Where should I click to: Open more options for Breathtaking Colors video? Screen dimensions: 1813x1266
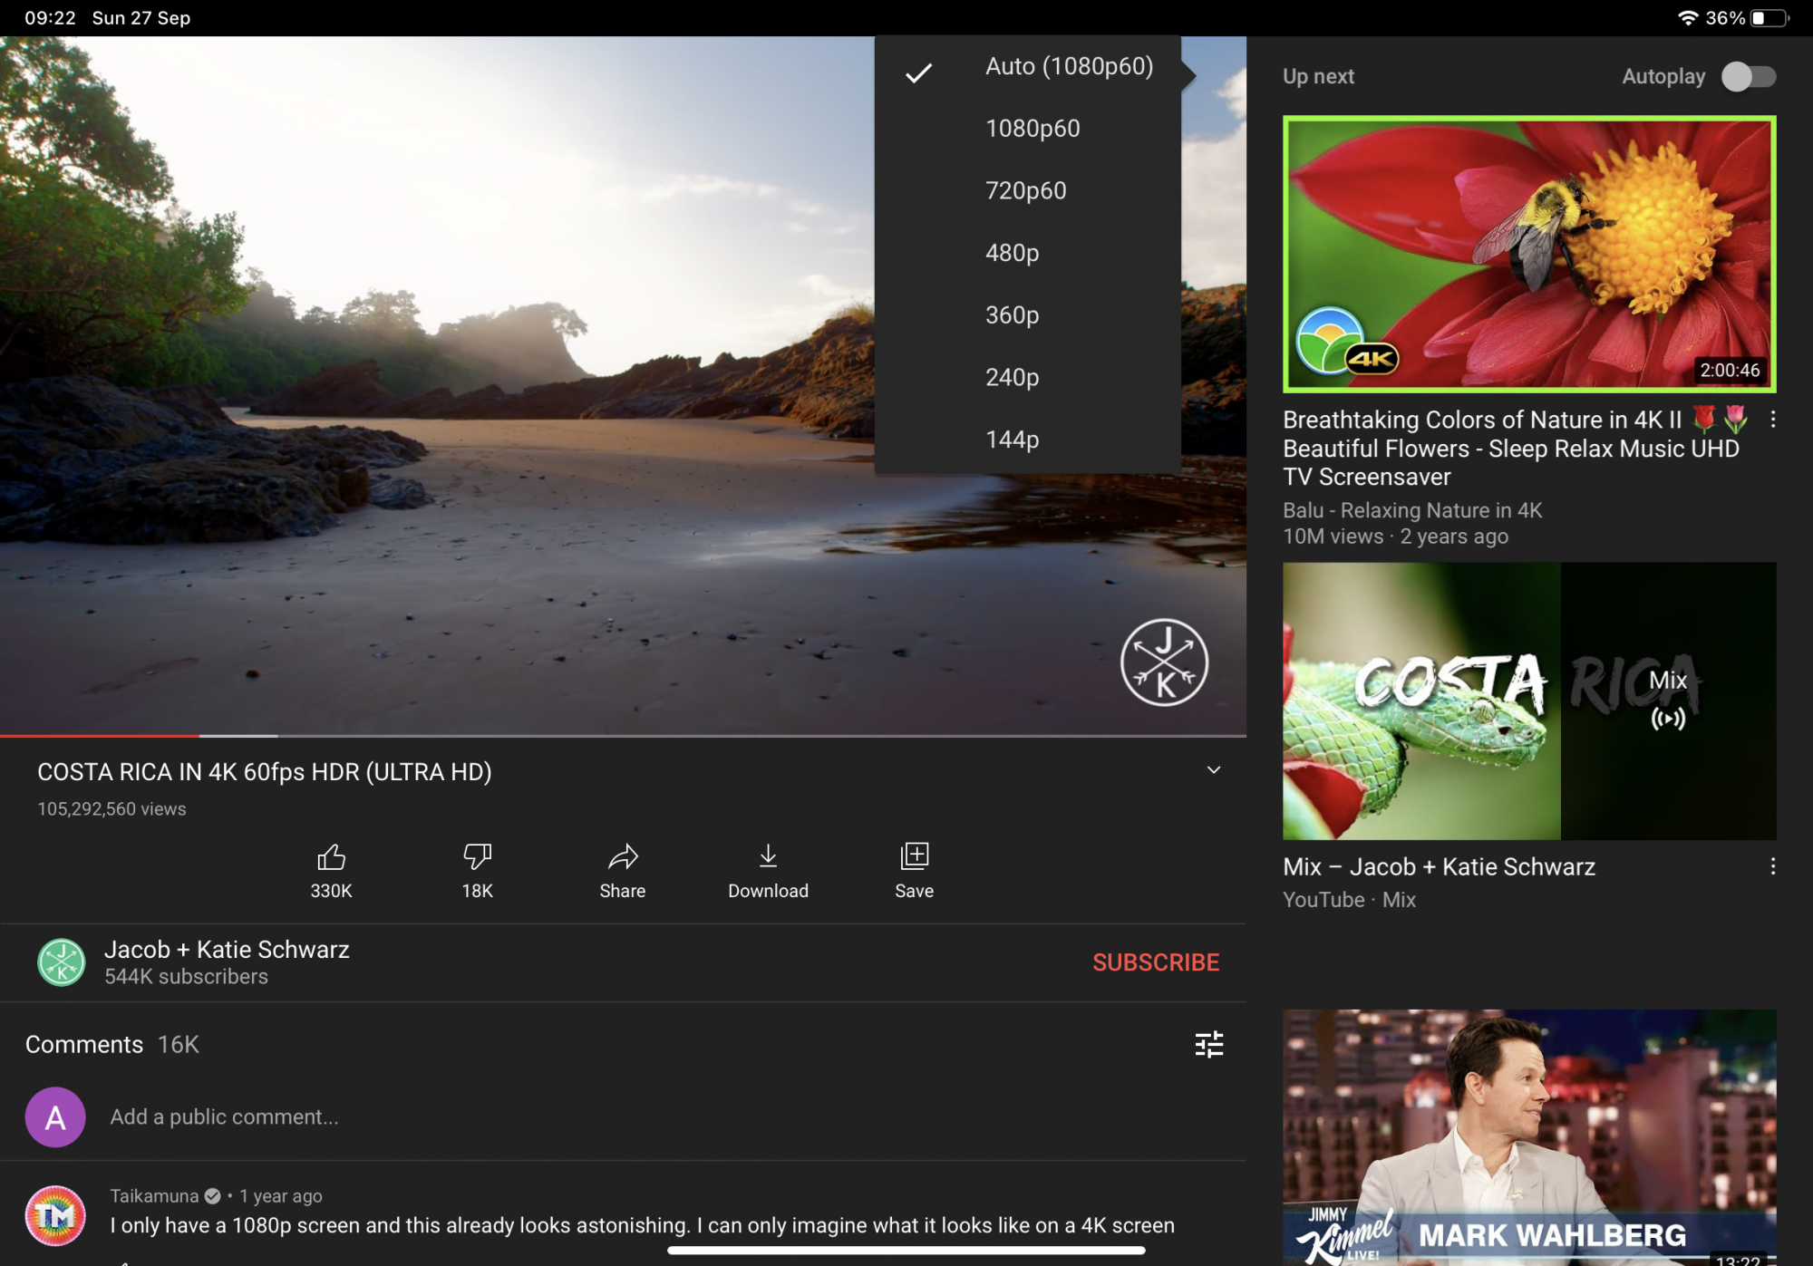[1772, 420]
